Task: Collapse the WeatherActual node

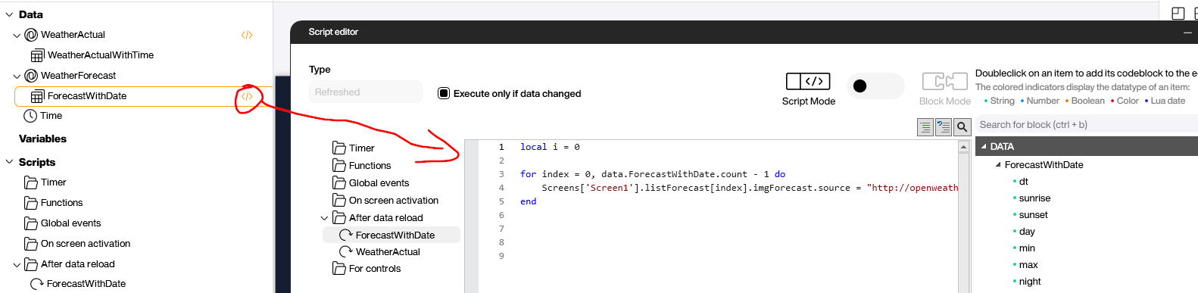Action: click(x=17, y=35)
